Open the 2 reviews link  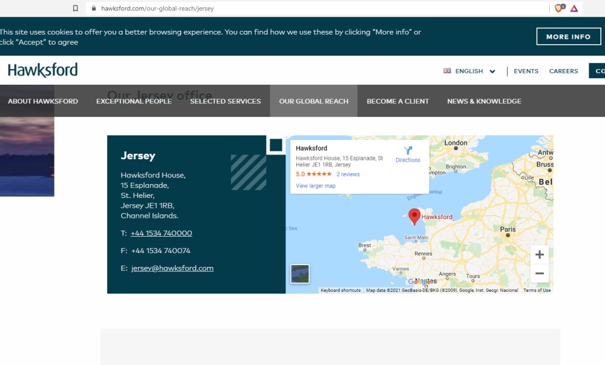pos(348,174)
